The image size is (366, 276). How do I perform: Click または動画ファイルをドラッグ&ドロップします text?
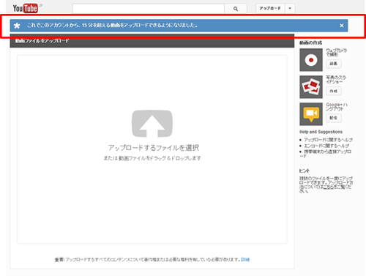pyautogui.click(x=152, y=158)
